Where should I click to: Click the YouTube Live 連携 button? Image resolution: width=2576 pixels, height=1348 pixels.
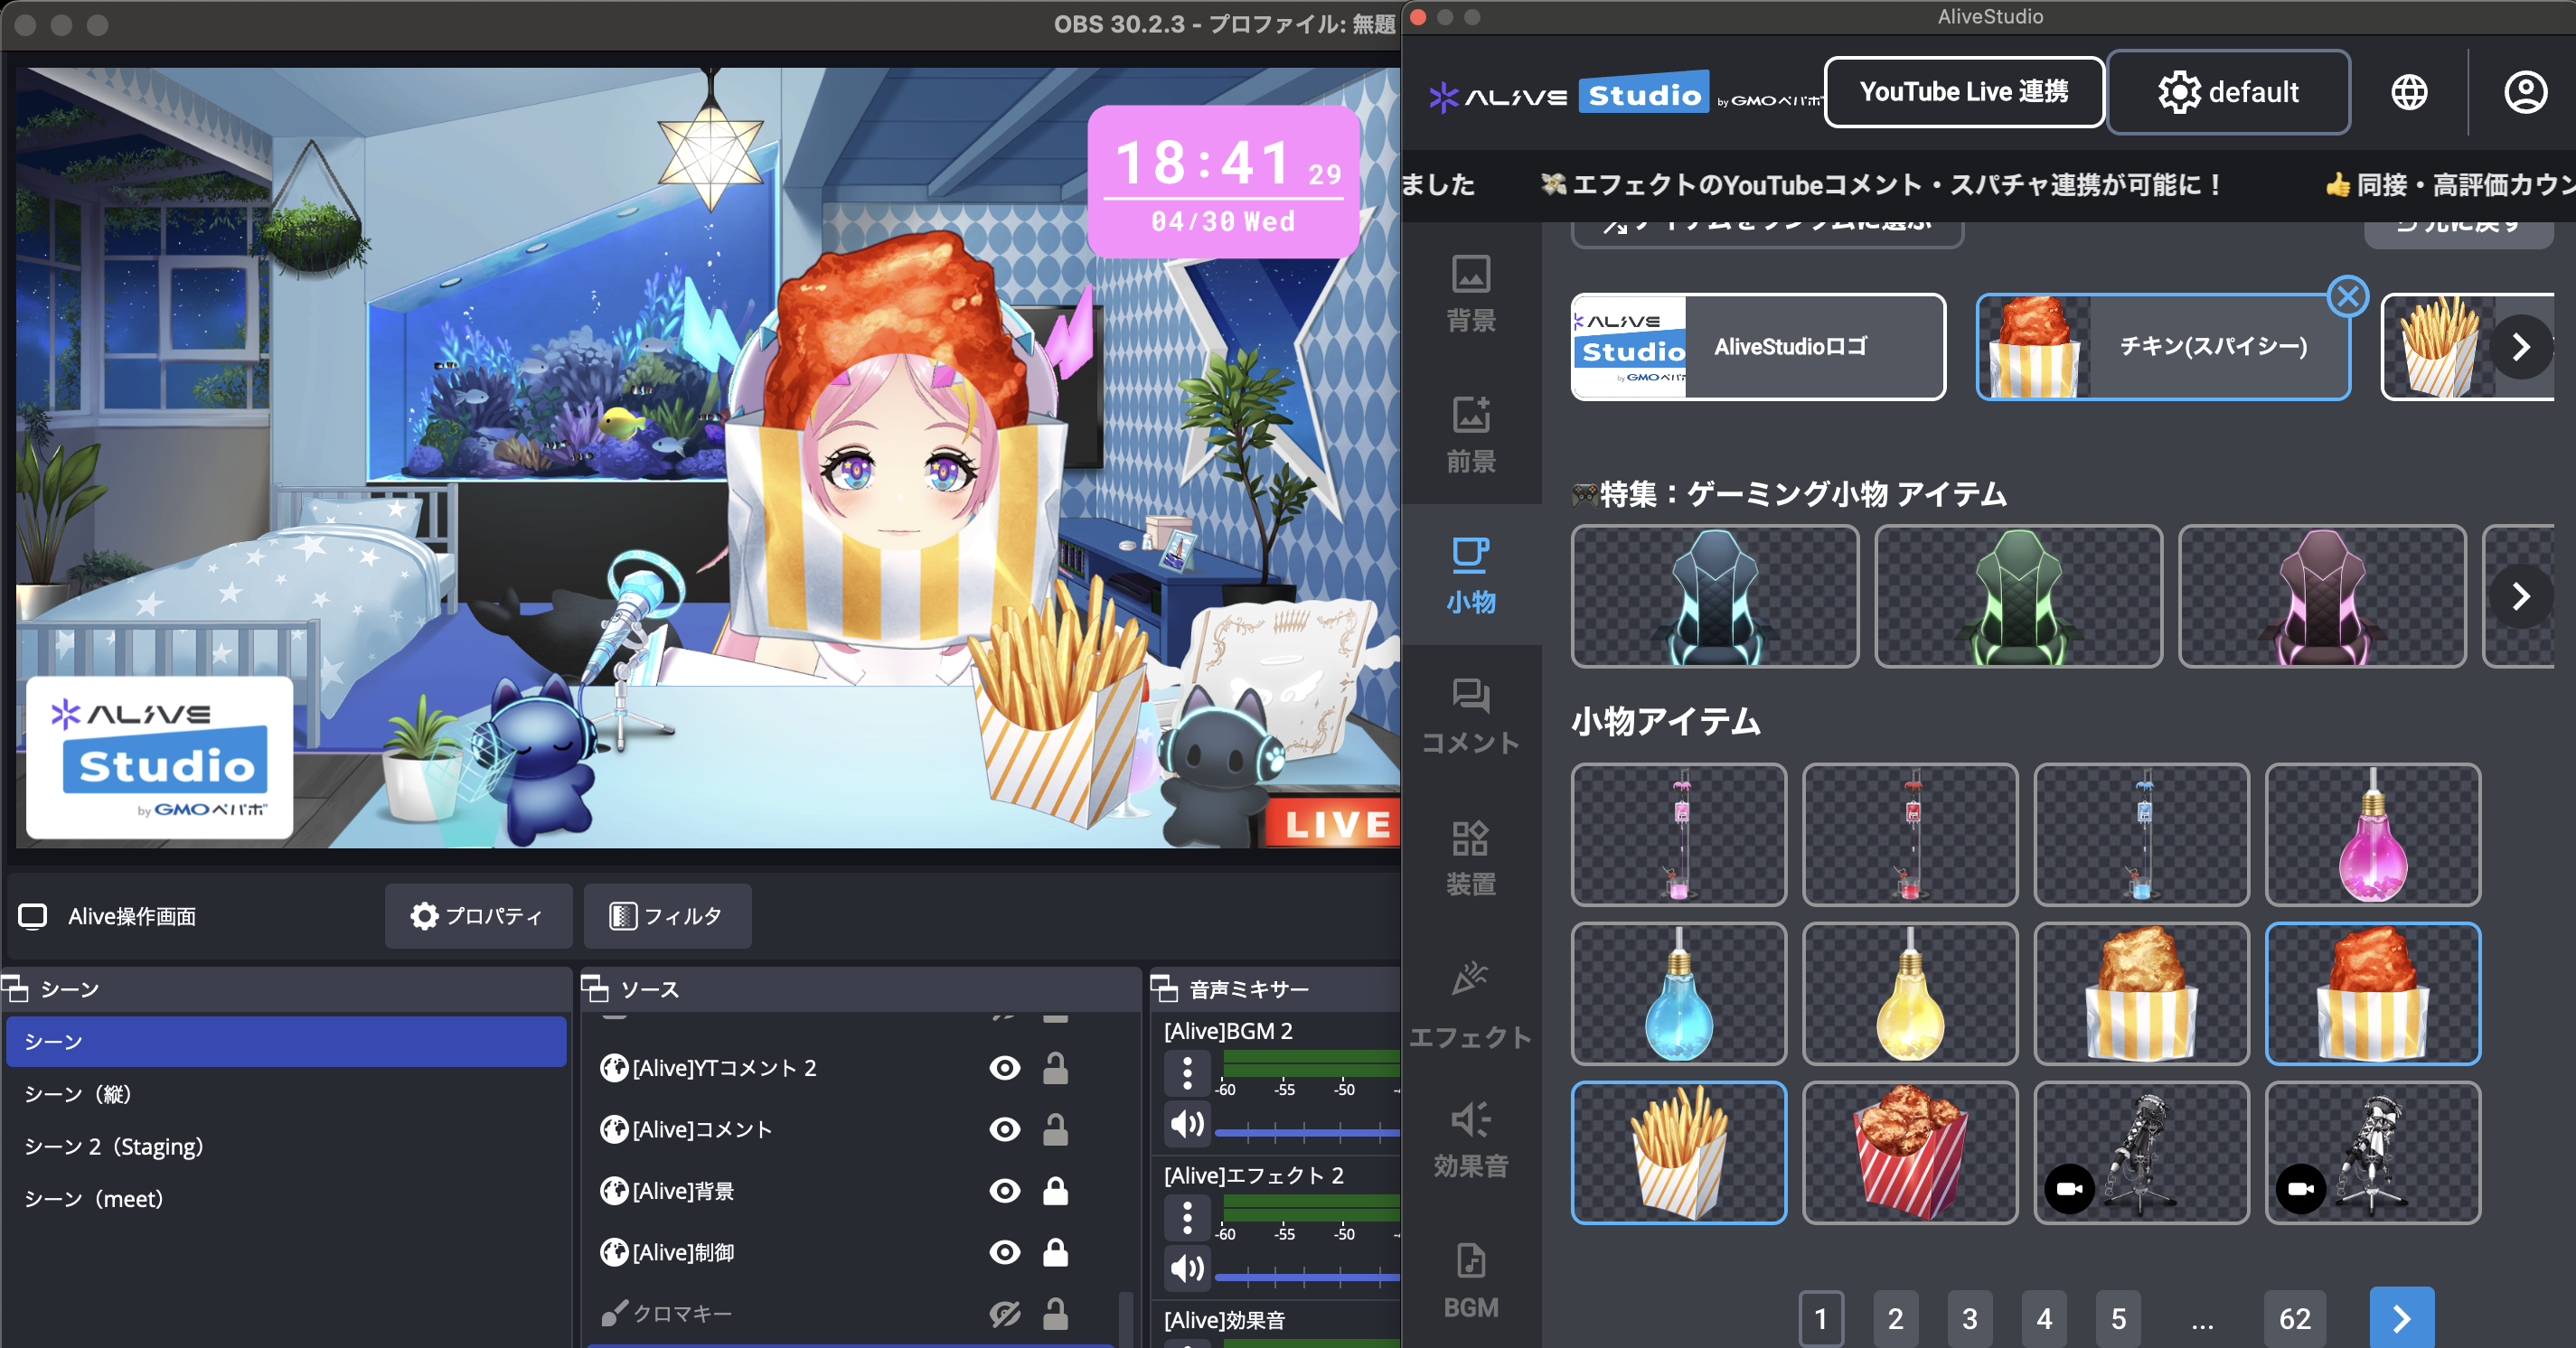click(x=1964, y=92)
